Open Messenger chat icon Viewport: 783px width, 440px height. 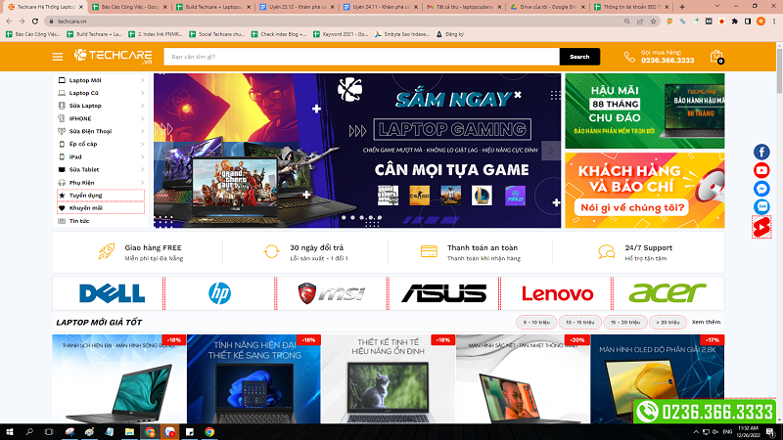click(x=761, y=189)
